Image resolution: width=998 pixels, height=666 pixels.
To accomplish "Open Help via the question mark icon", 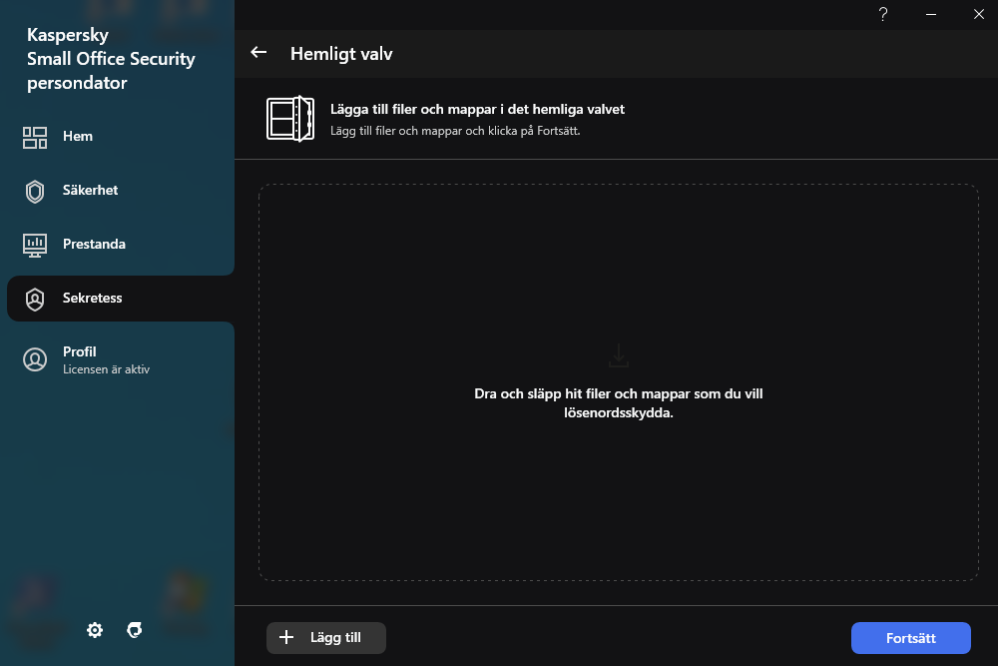I will point(883,14).
